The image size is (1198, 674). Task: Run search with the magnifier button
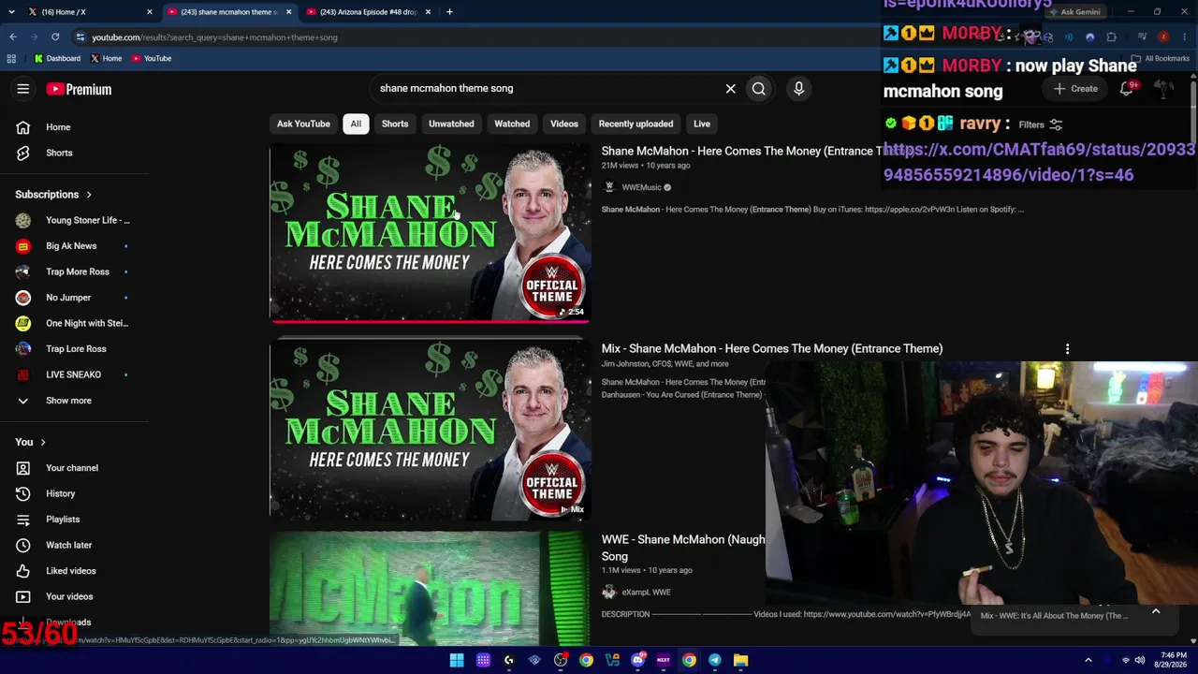(759, 89)
